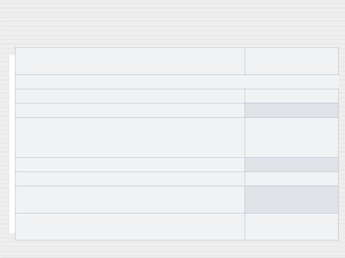This screenshot has height=258, width=345.
Task: Click the wide top-left header cell
Action: tap(130, 61)
